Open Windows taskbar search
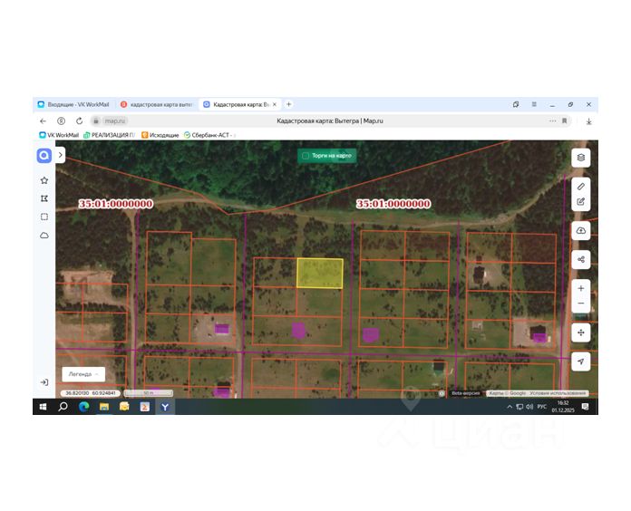631x511 pixels. click(63, 408)
